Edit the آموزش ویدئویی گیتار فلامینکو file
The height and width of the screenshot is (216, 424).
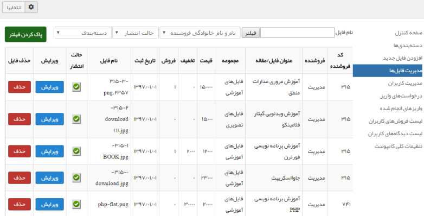(x=50, y=119)
